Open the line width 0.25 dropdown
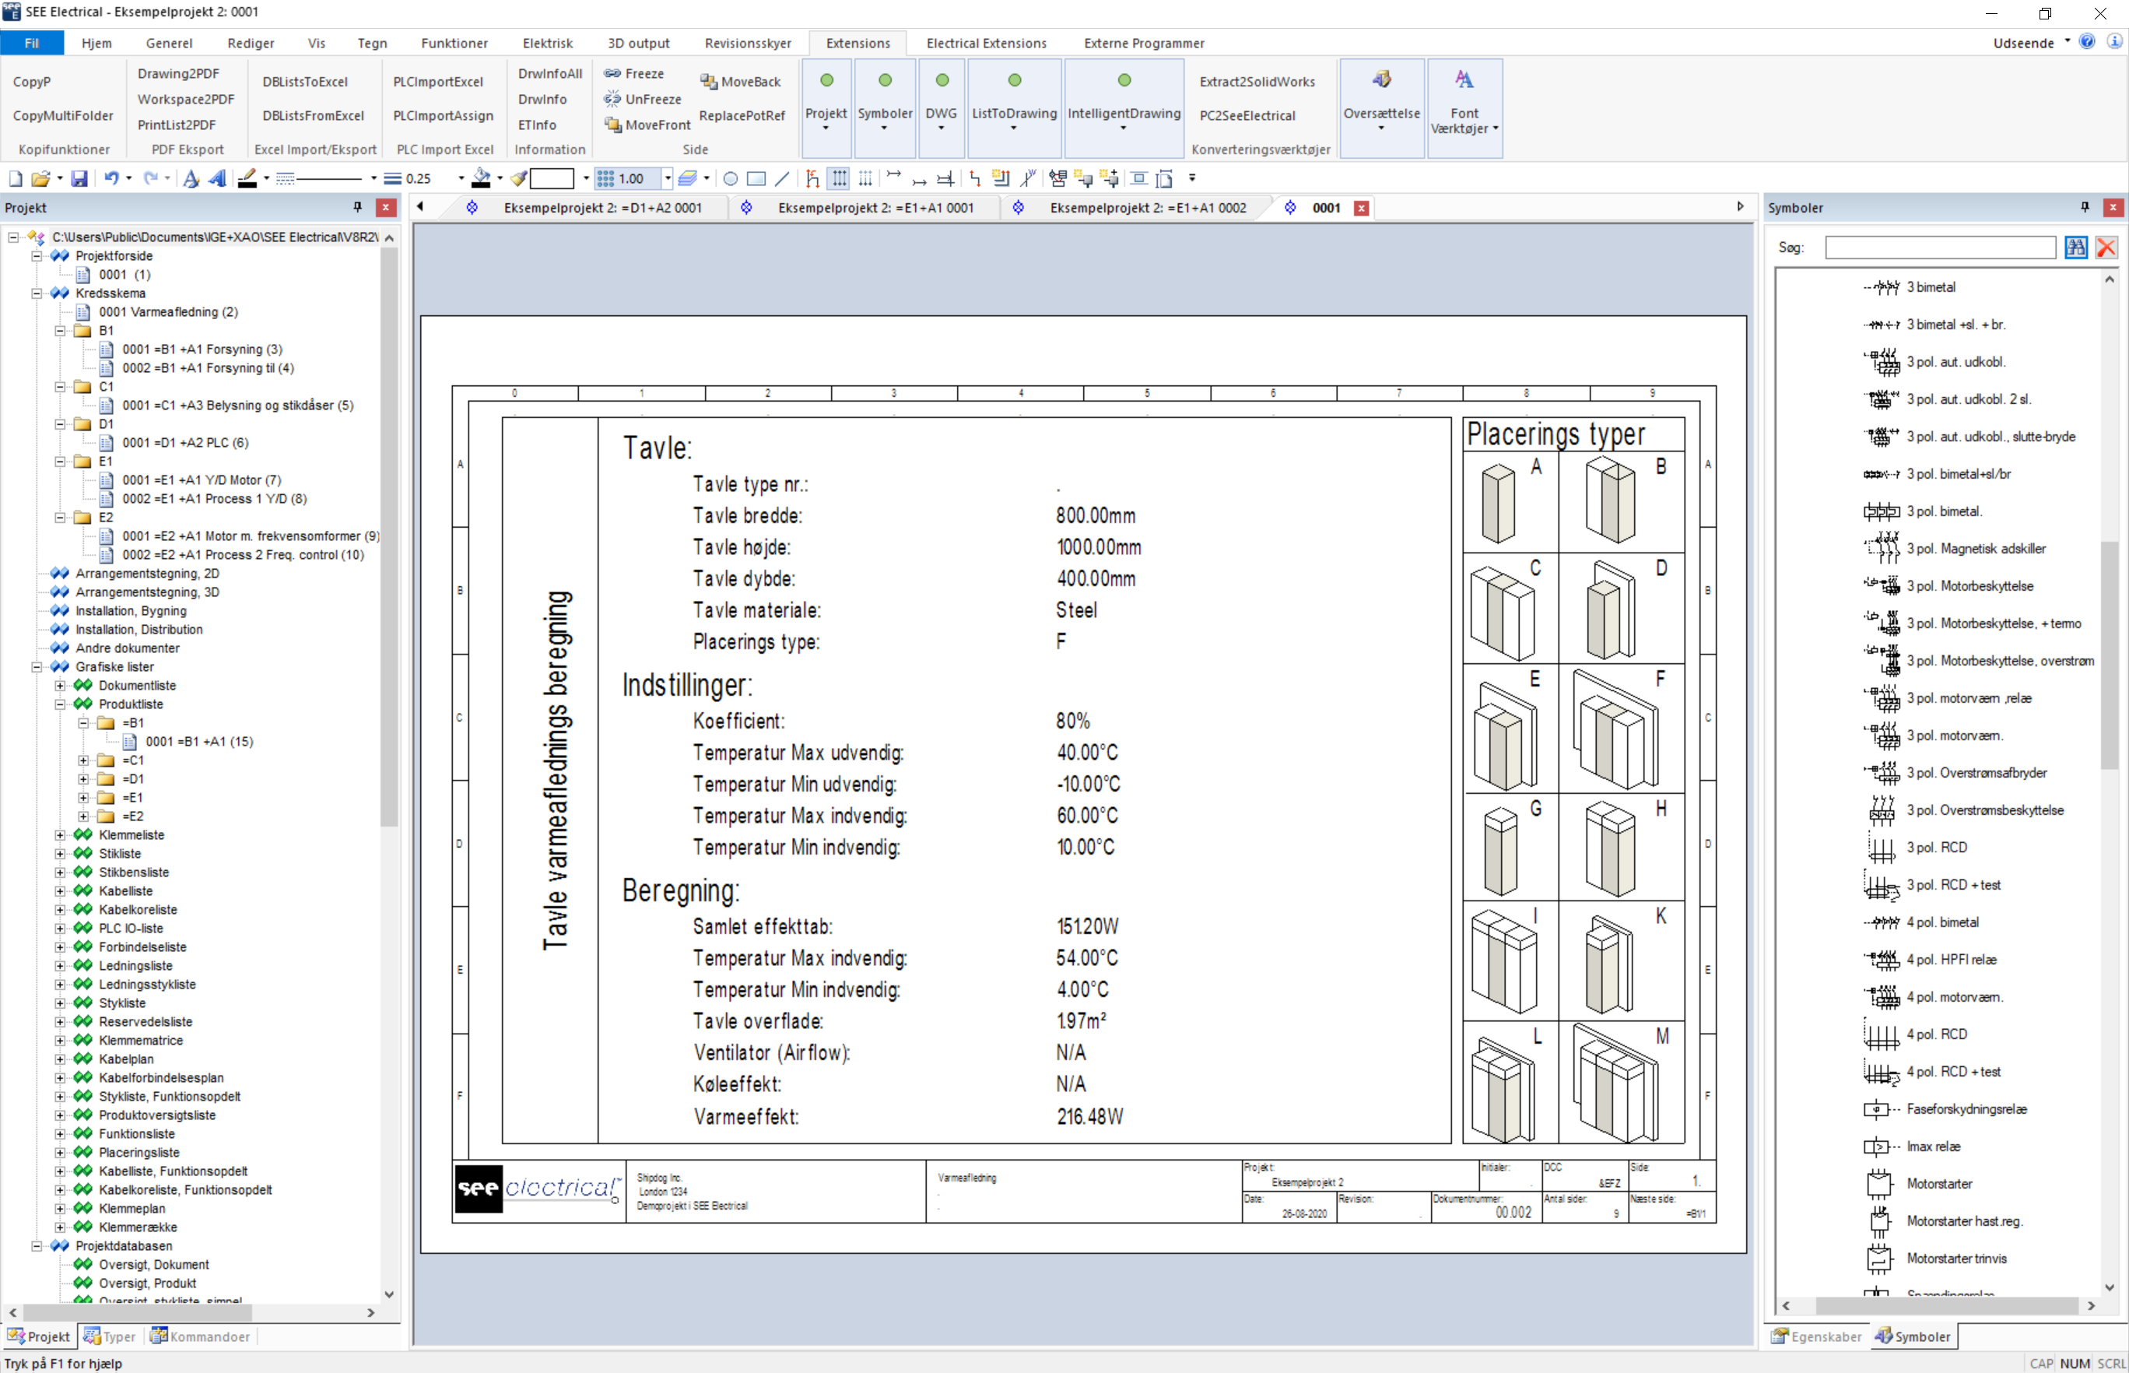The height and width of the screenshot is (1373, 2129). coord(461,178)
